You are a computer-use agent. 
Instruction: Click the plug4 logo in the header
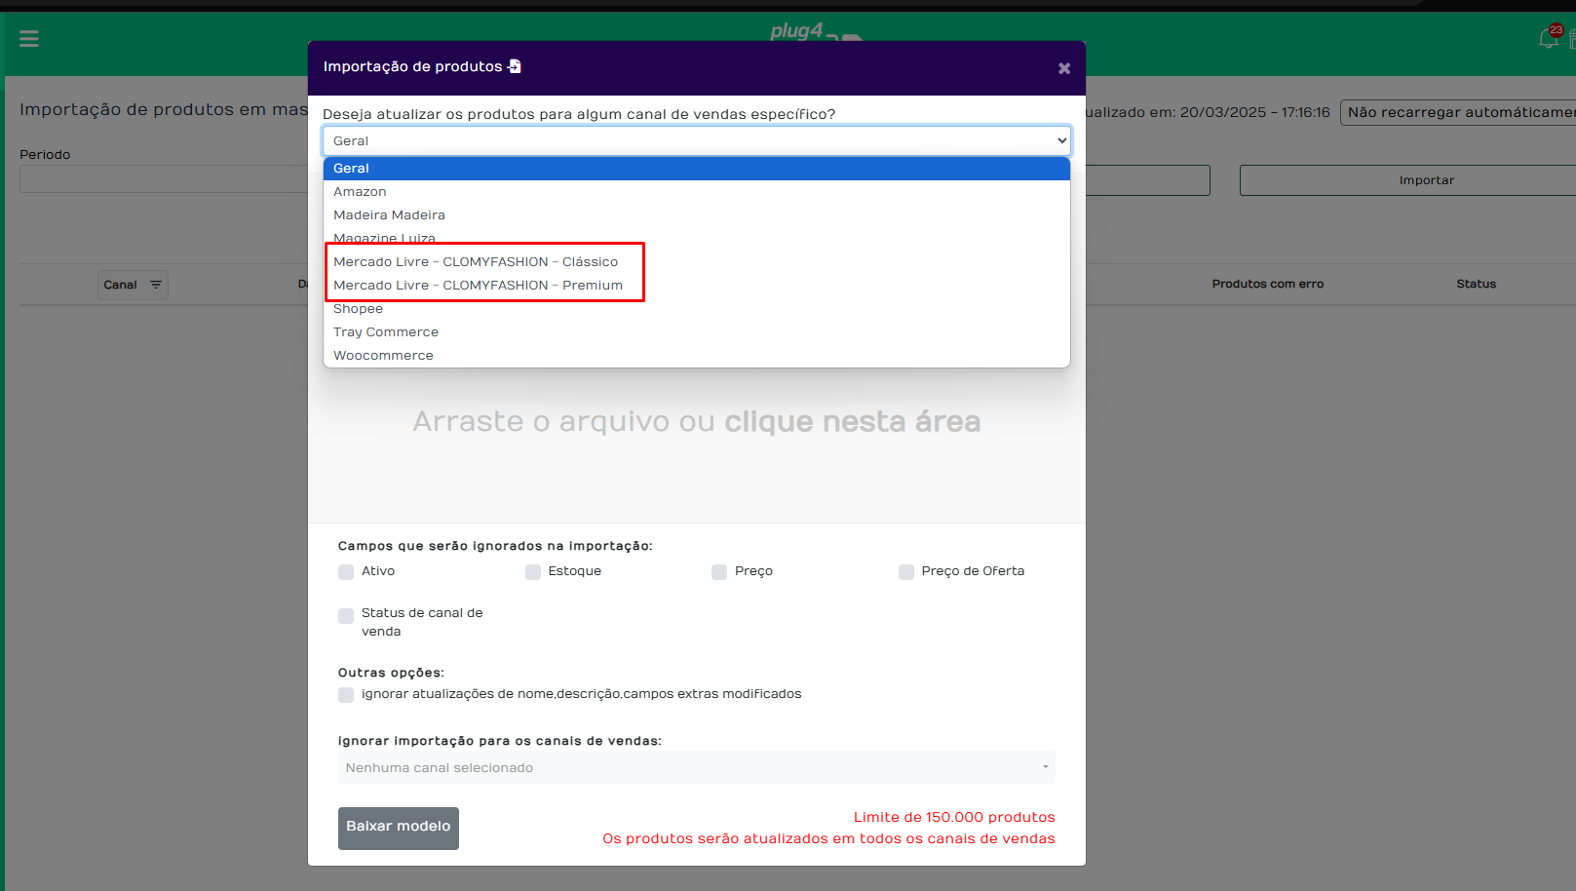pyautogui.click(x=816, y=31)
